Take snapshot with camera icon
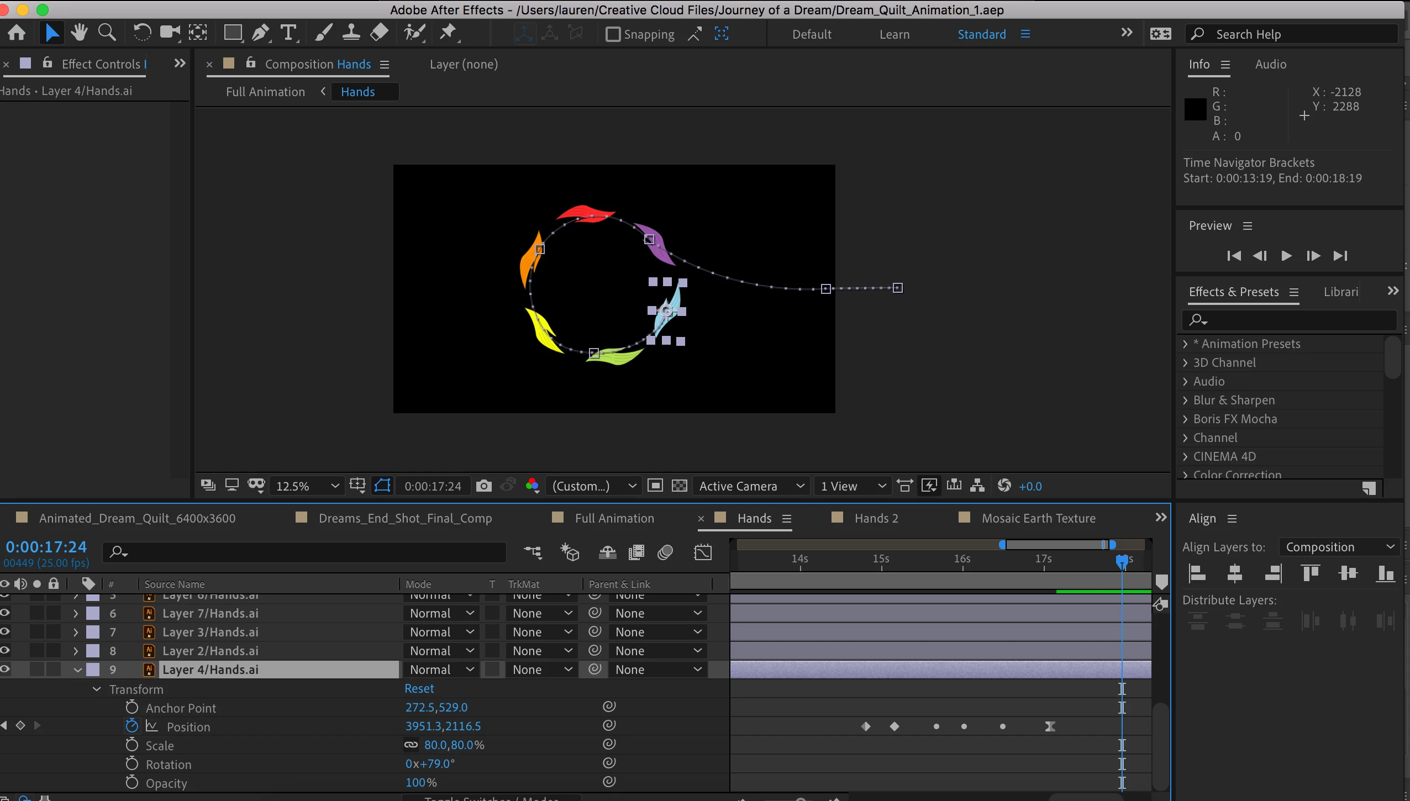 pyautogui.click(x=483, y=486)
